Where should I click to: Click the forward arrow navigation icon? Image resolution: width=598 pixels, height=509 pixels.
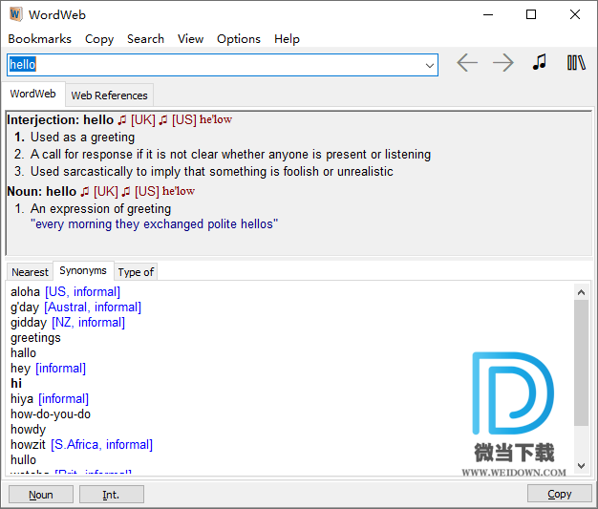503,62
